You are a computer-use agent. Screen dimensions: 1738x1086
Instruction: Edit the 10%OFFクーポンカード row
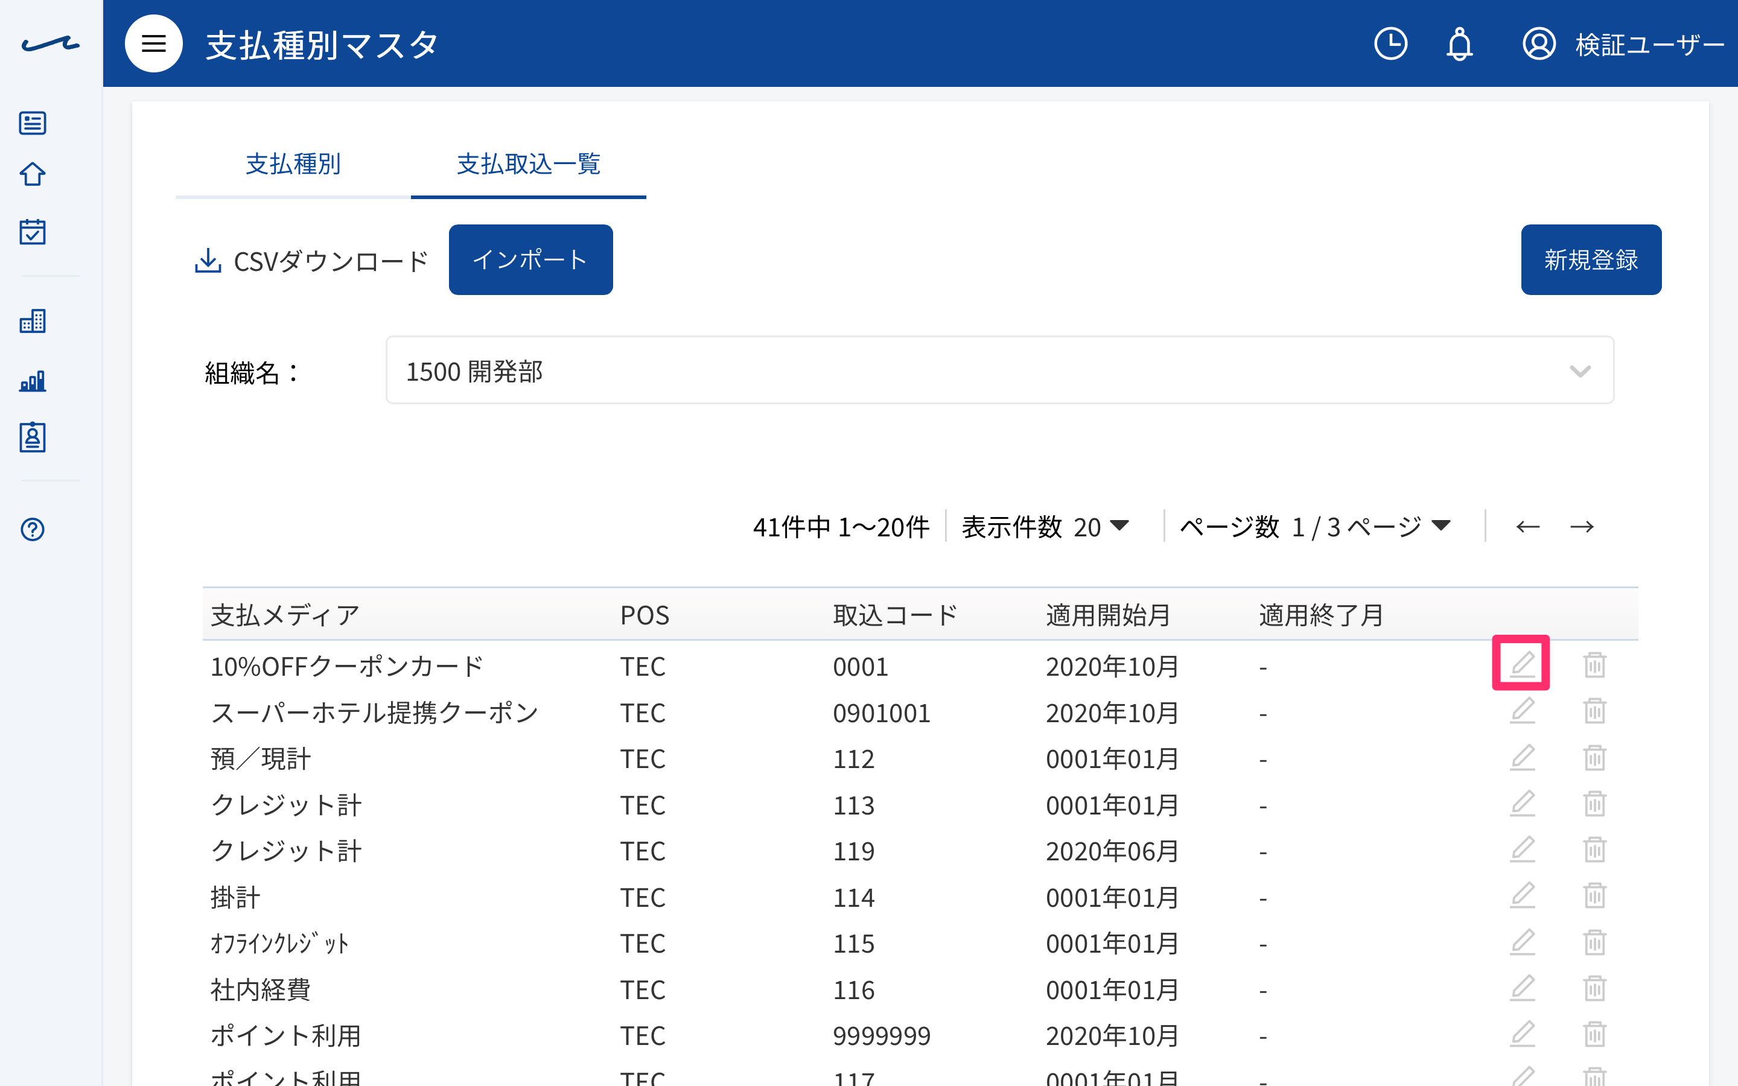[x=1522, y=664]
